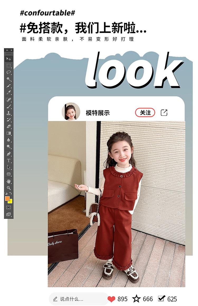Screen dimensions: 198x306
Task: Select the Pen tool
Action: (x=9, y=154)
